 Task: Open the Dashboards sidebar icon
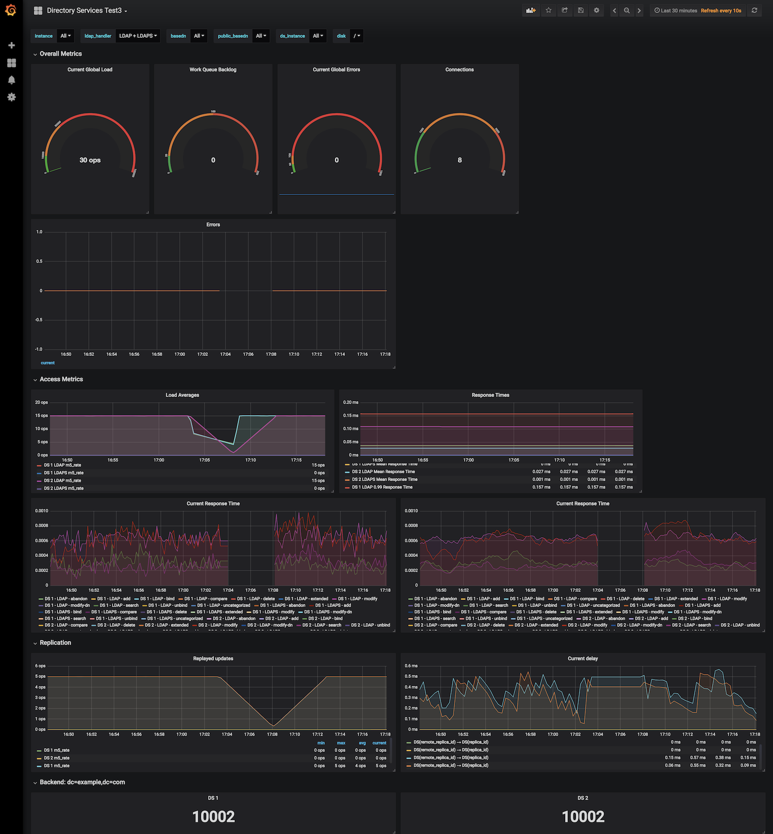tap(11, 63)
